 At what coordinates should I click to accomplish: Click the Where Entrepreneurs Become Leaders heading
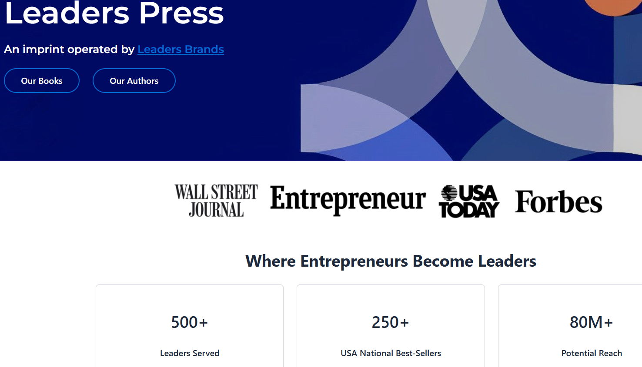coord(391,261)
